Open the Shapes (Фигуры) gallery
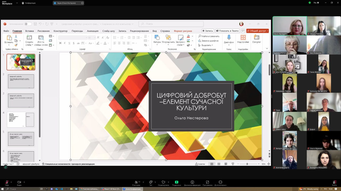This screenshot has height=191, width=341. click(157, 39)
